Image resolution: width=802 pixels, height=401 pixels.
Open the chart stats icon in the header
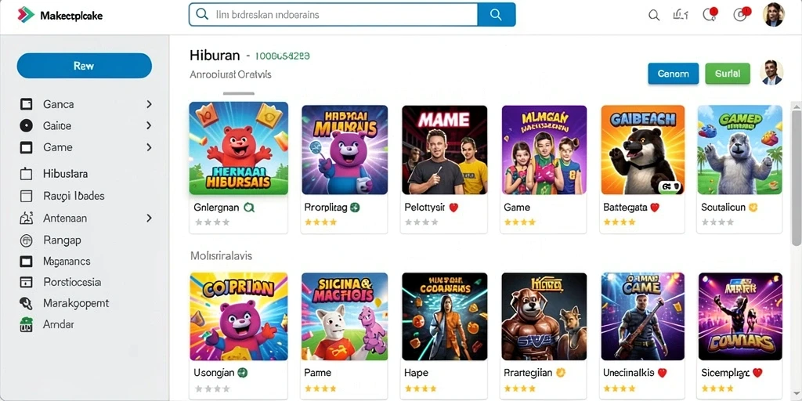(x=681, y=15)
